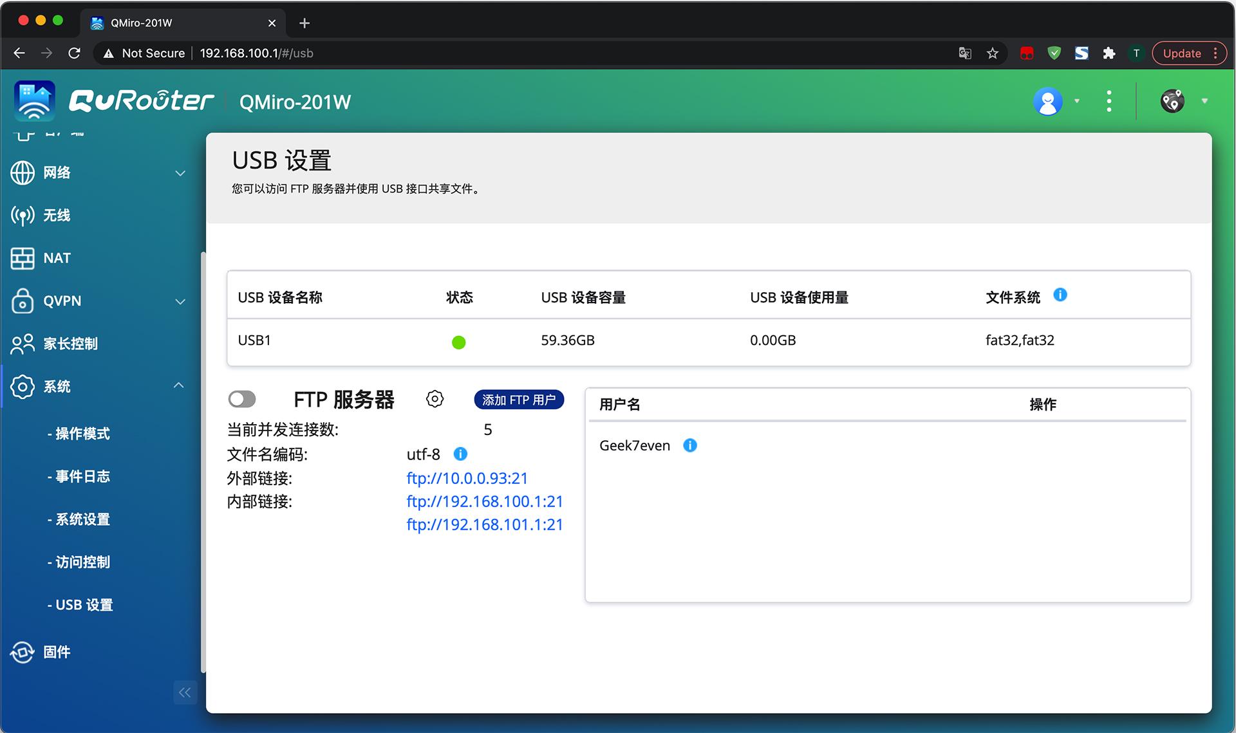1236x733 pixels.
Task: Open the ftp://192.168.100.1:21 internal link
Action: pos(485,501)
